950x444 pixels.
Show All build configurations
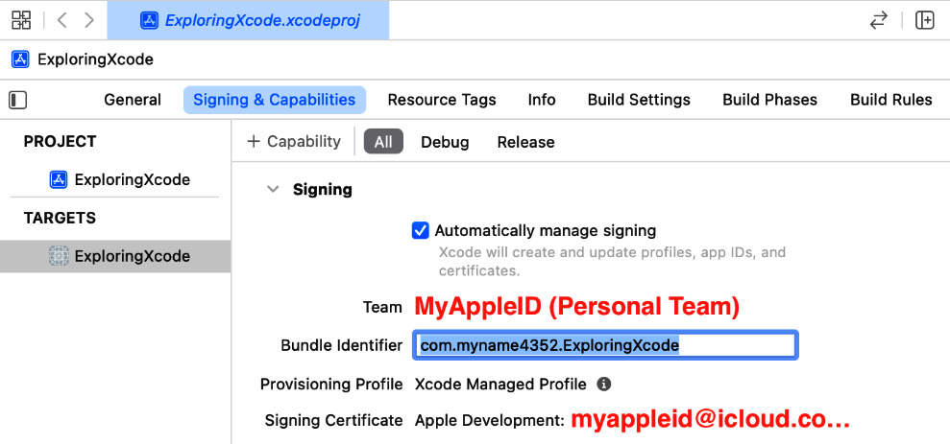pos(383,142)
